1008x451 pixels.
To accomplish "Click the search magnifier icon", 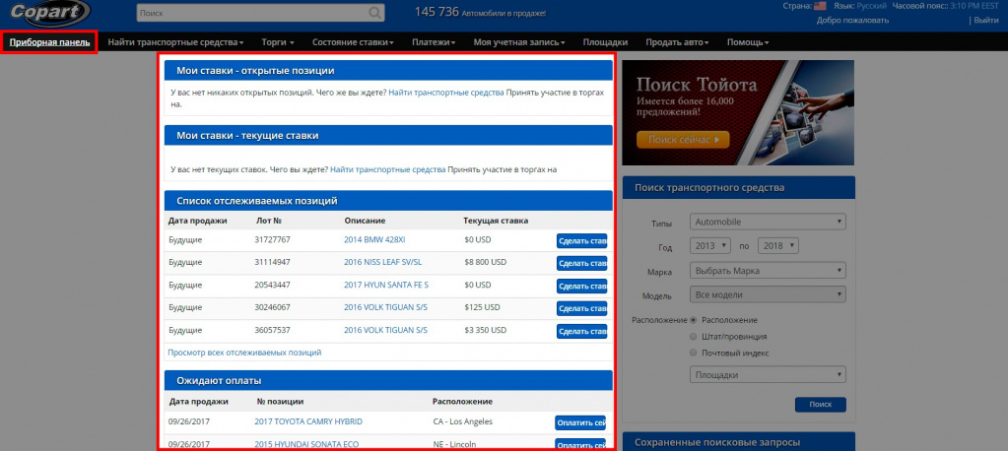I will [374, 13].
